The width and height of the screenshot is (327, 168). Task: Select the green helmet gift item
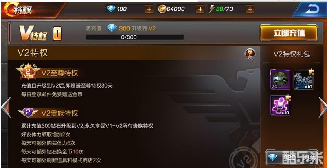click(280, 80)
